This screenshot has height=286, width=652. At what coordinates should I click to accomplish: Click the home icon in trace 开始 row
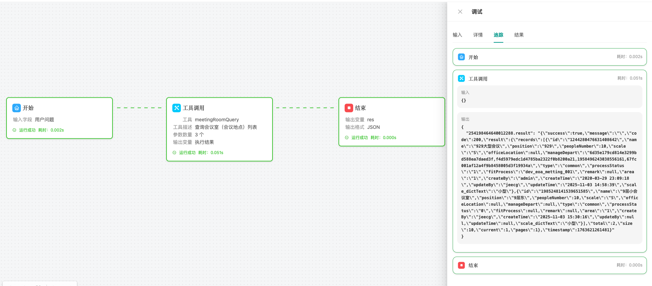[461, 57]
